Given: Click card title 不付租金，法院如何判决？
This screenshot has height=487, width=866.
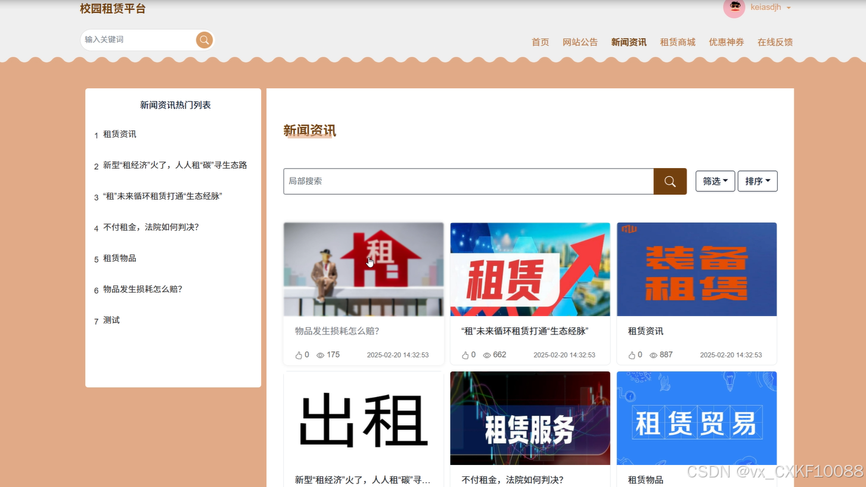Looking at the screenshot, I should tap(513, 480).
